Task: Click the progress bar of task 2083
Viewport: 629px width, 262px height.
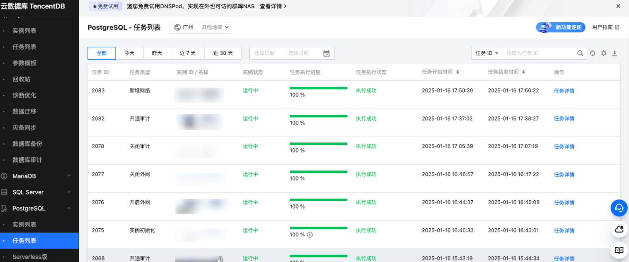Action: pos(318,88)
